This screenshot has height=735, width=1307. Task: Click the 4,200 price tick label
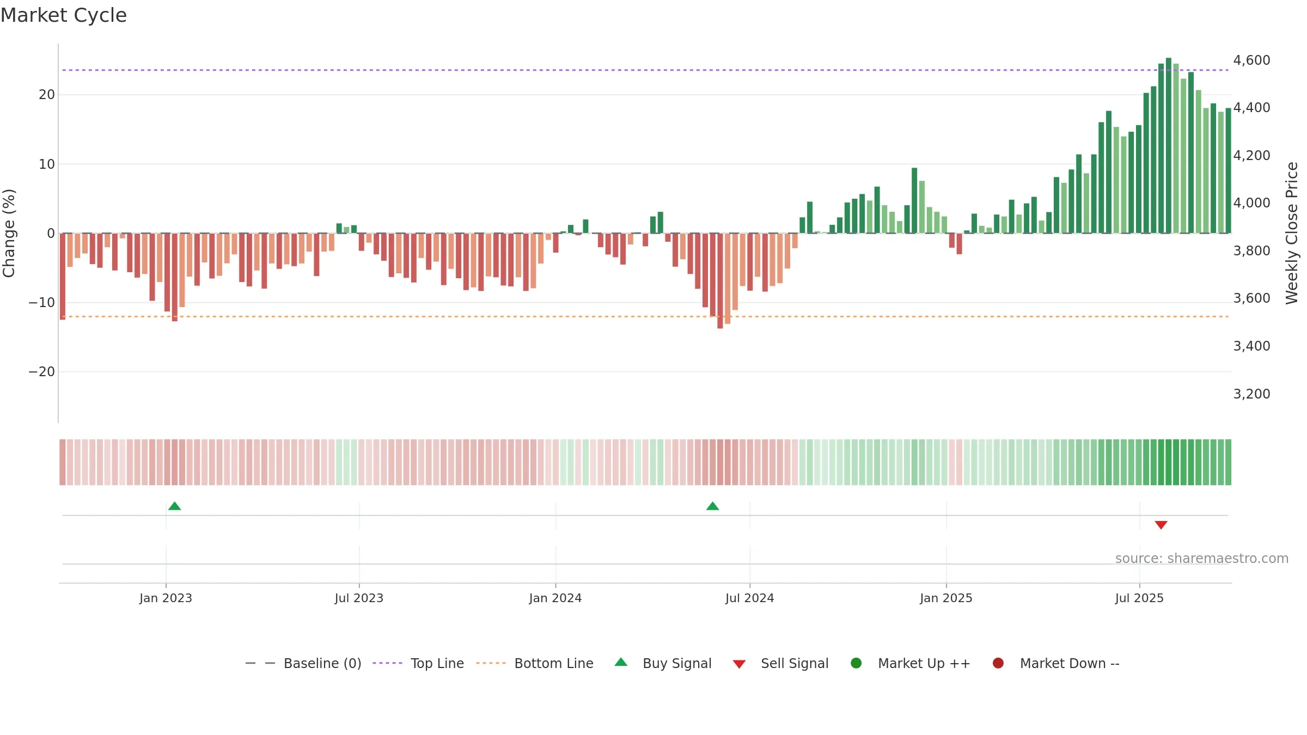pyautogui.click(x=1251, y=156)
